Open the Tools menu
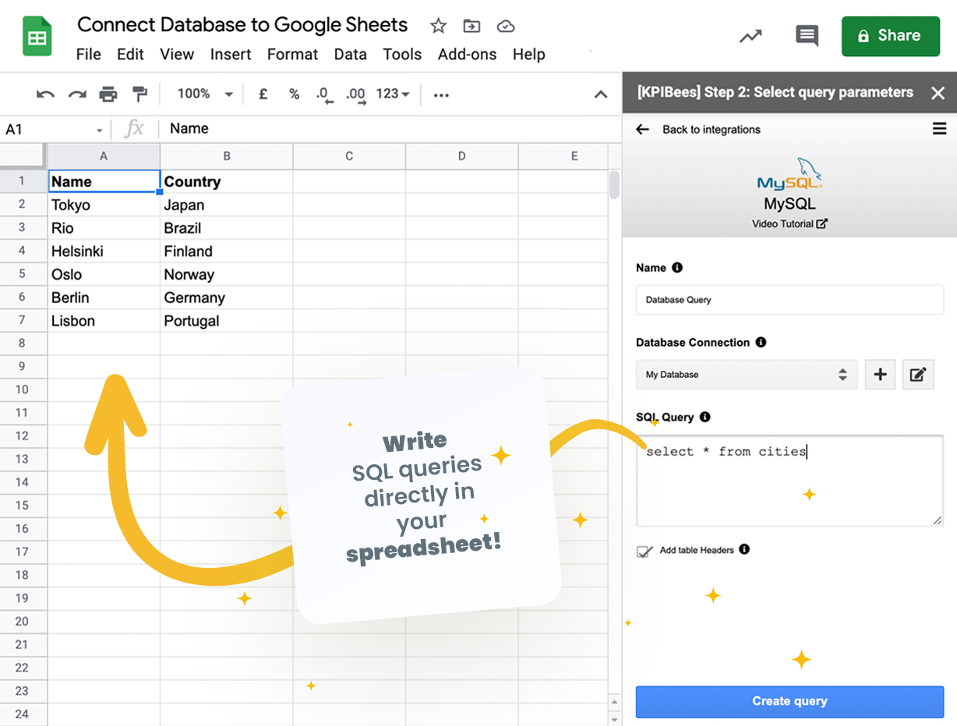The image size is (957, 726). pyautogui.click(x=402, y=55)
